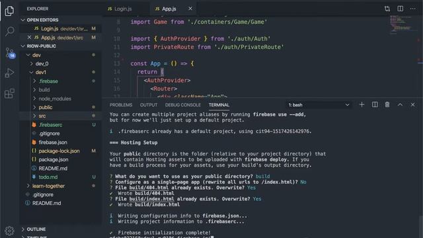423x238 pixels.
Task: Kill terminal with trash icon
Action: pyautogui.click(x=387, y=104)
